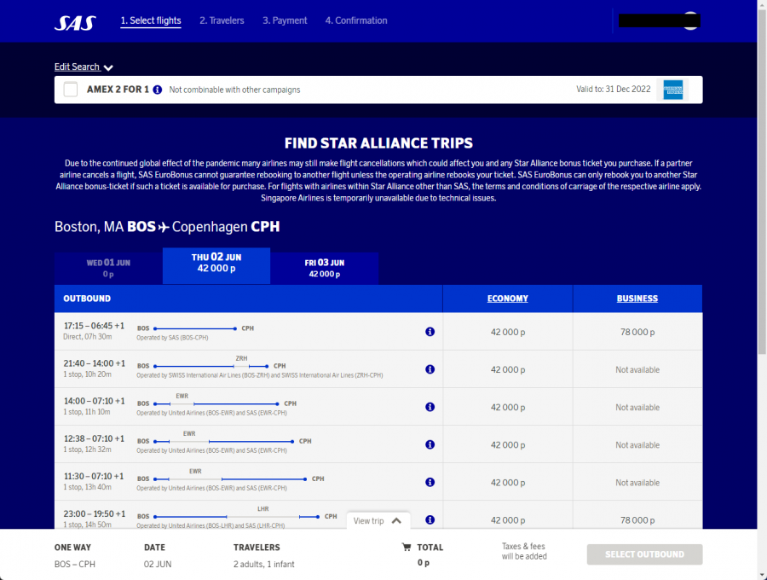This screenshot has height=580, width=767.
Task: Click info icon for 12:38 flight
Action: click(x=430, y=444)
